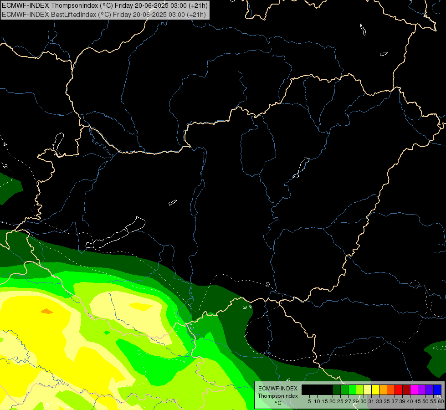The width and height of the screenshot is (446, 410).
Task: Select the orange 33-35 legend swatch
Action: (x=384, y=389)
